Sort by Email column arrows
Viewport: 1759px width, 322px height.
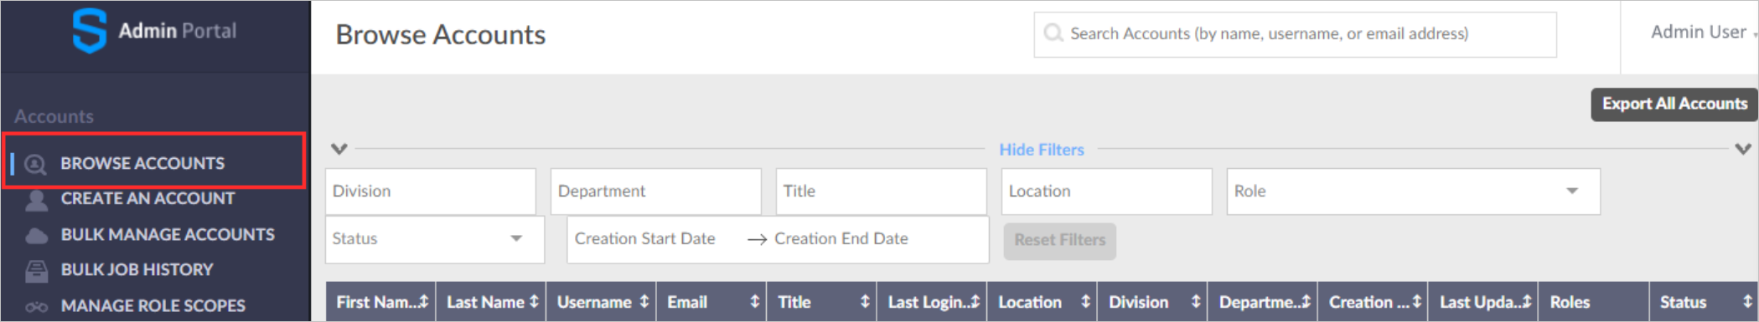[755, 302]
